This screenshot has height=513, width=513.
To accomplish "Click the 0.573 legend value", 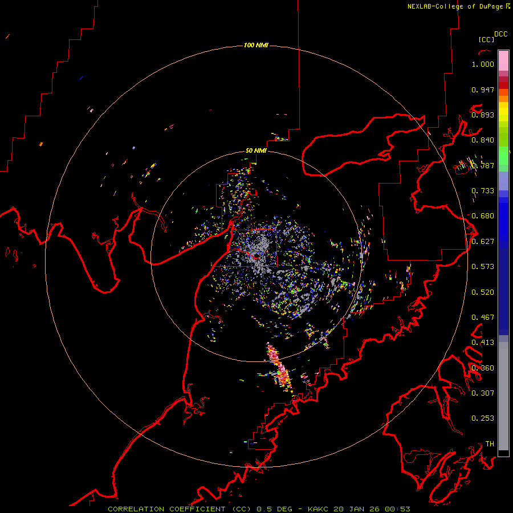I will point(483,267).
